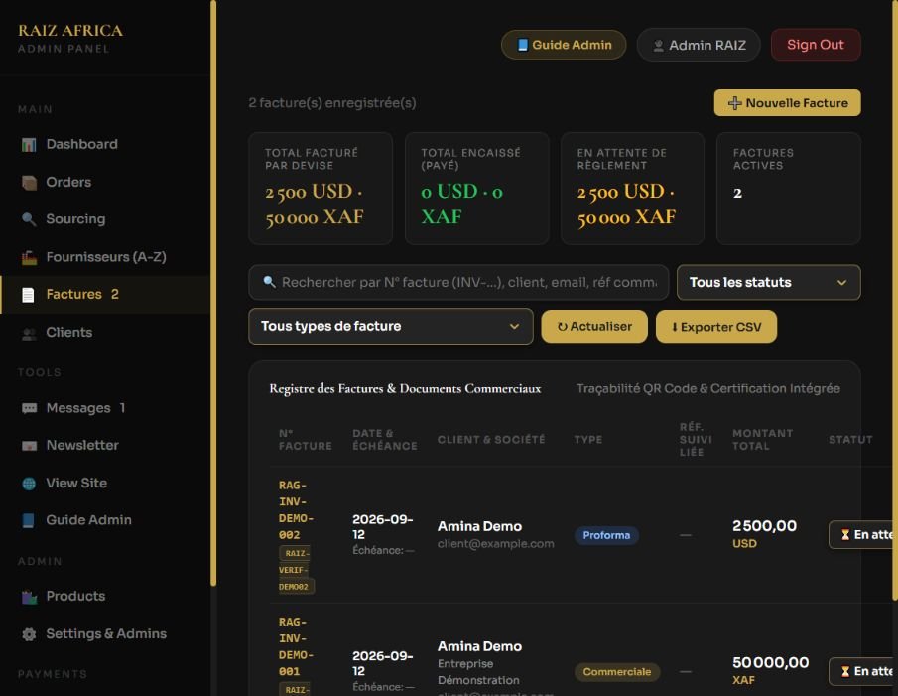Image resolution: width=898 pixels, height=696 pixels.
Task: Click the Fournisseurs factory icon
Action: pyautogui.click(x=29, y=257)
